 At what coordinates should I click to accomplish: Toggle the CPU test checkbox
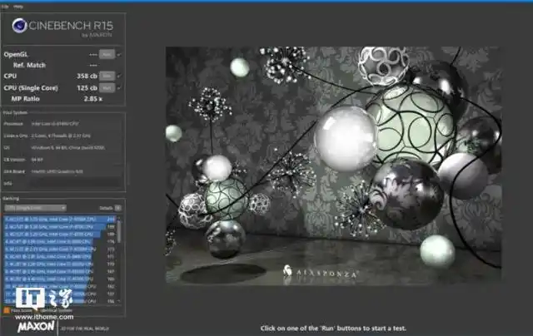119,76
